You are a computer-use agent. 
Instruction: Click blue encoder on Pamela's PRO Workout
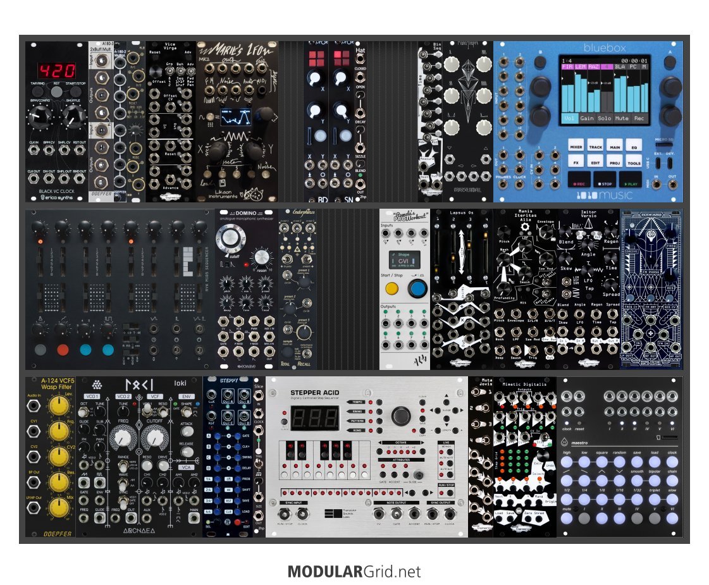[418, 288]
